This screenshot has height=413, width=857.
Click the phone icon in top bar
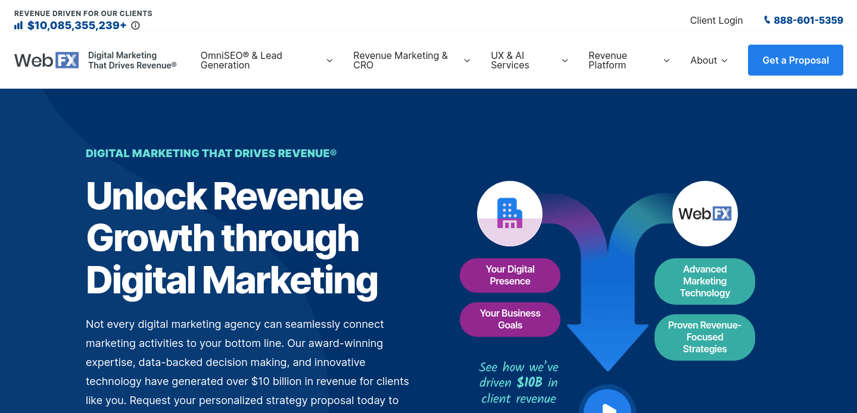pyautogui.click(x=766, y=20)
